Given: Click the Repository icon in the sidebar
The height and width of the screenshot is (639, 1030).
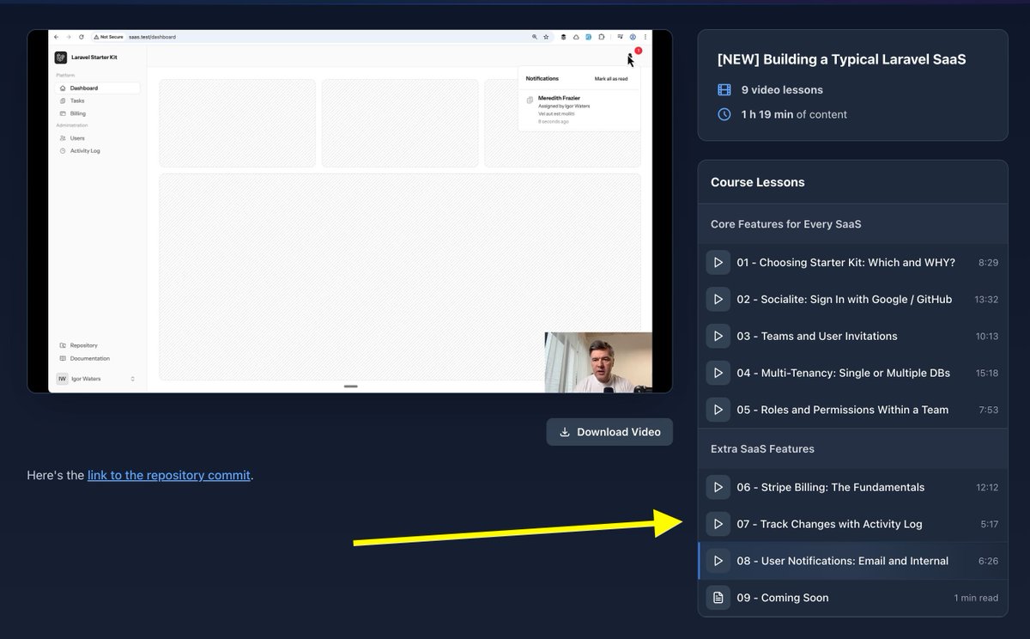Looking at the screenshot, I should [x=63, y=345].
